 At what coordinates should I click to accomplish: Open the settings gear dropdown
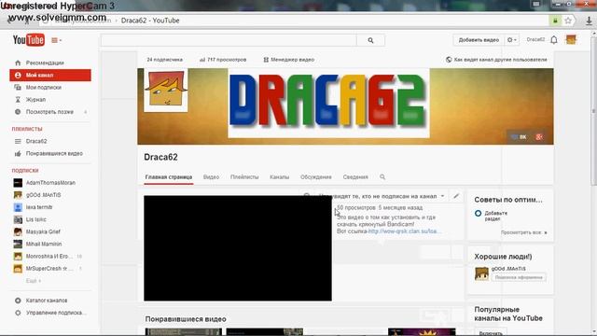point(512,40)
